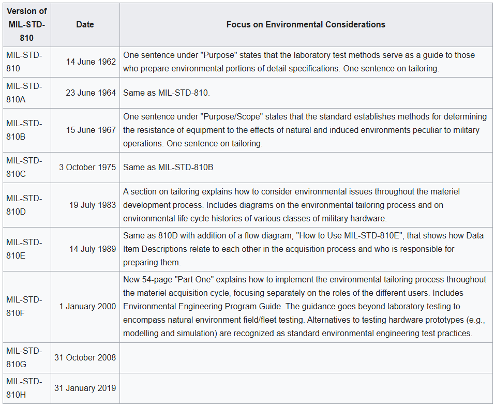Click the empty description cell for 810G

pyautogui.click(x=306, y=358)
